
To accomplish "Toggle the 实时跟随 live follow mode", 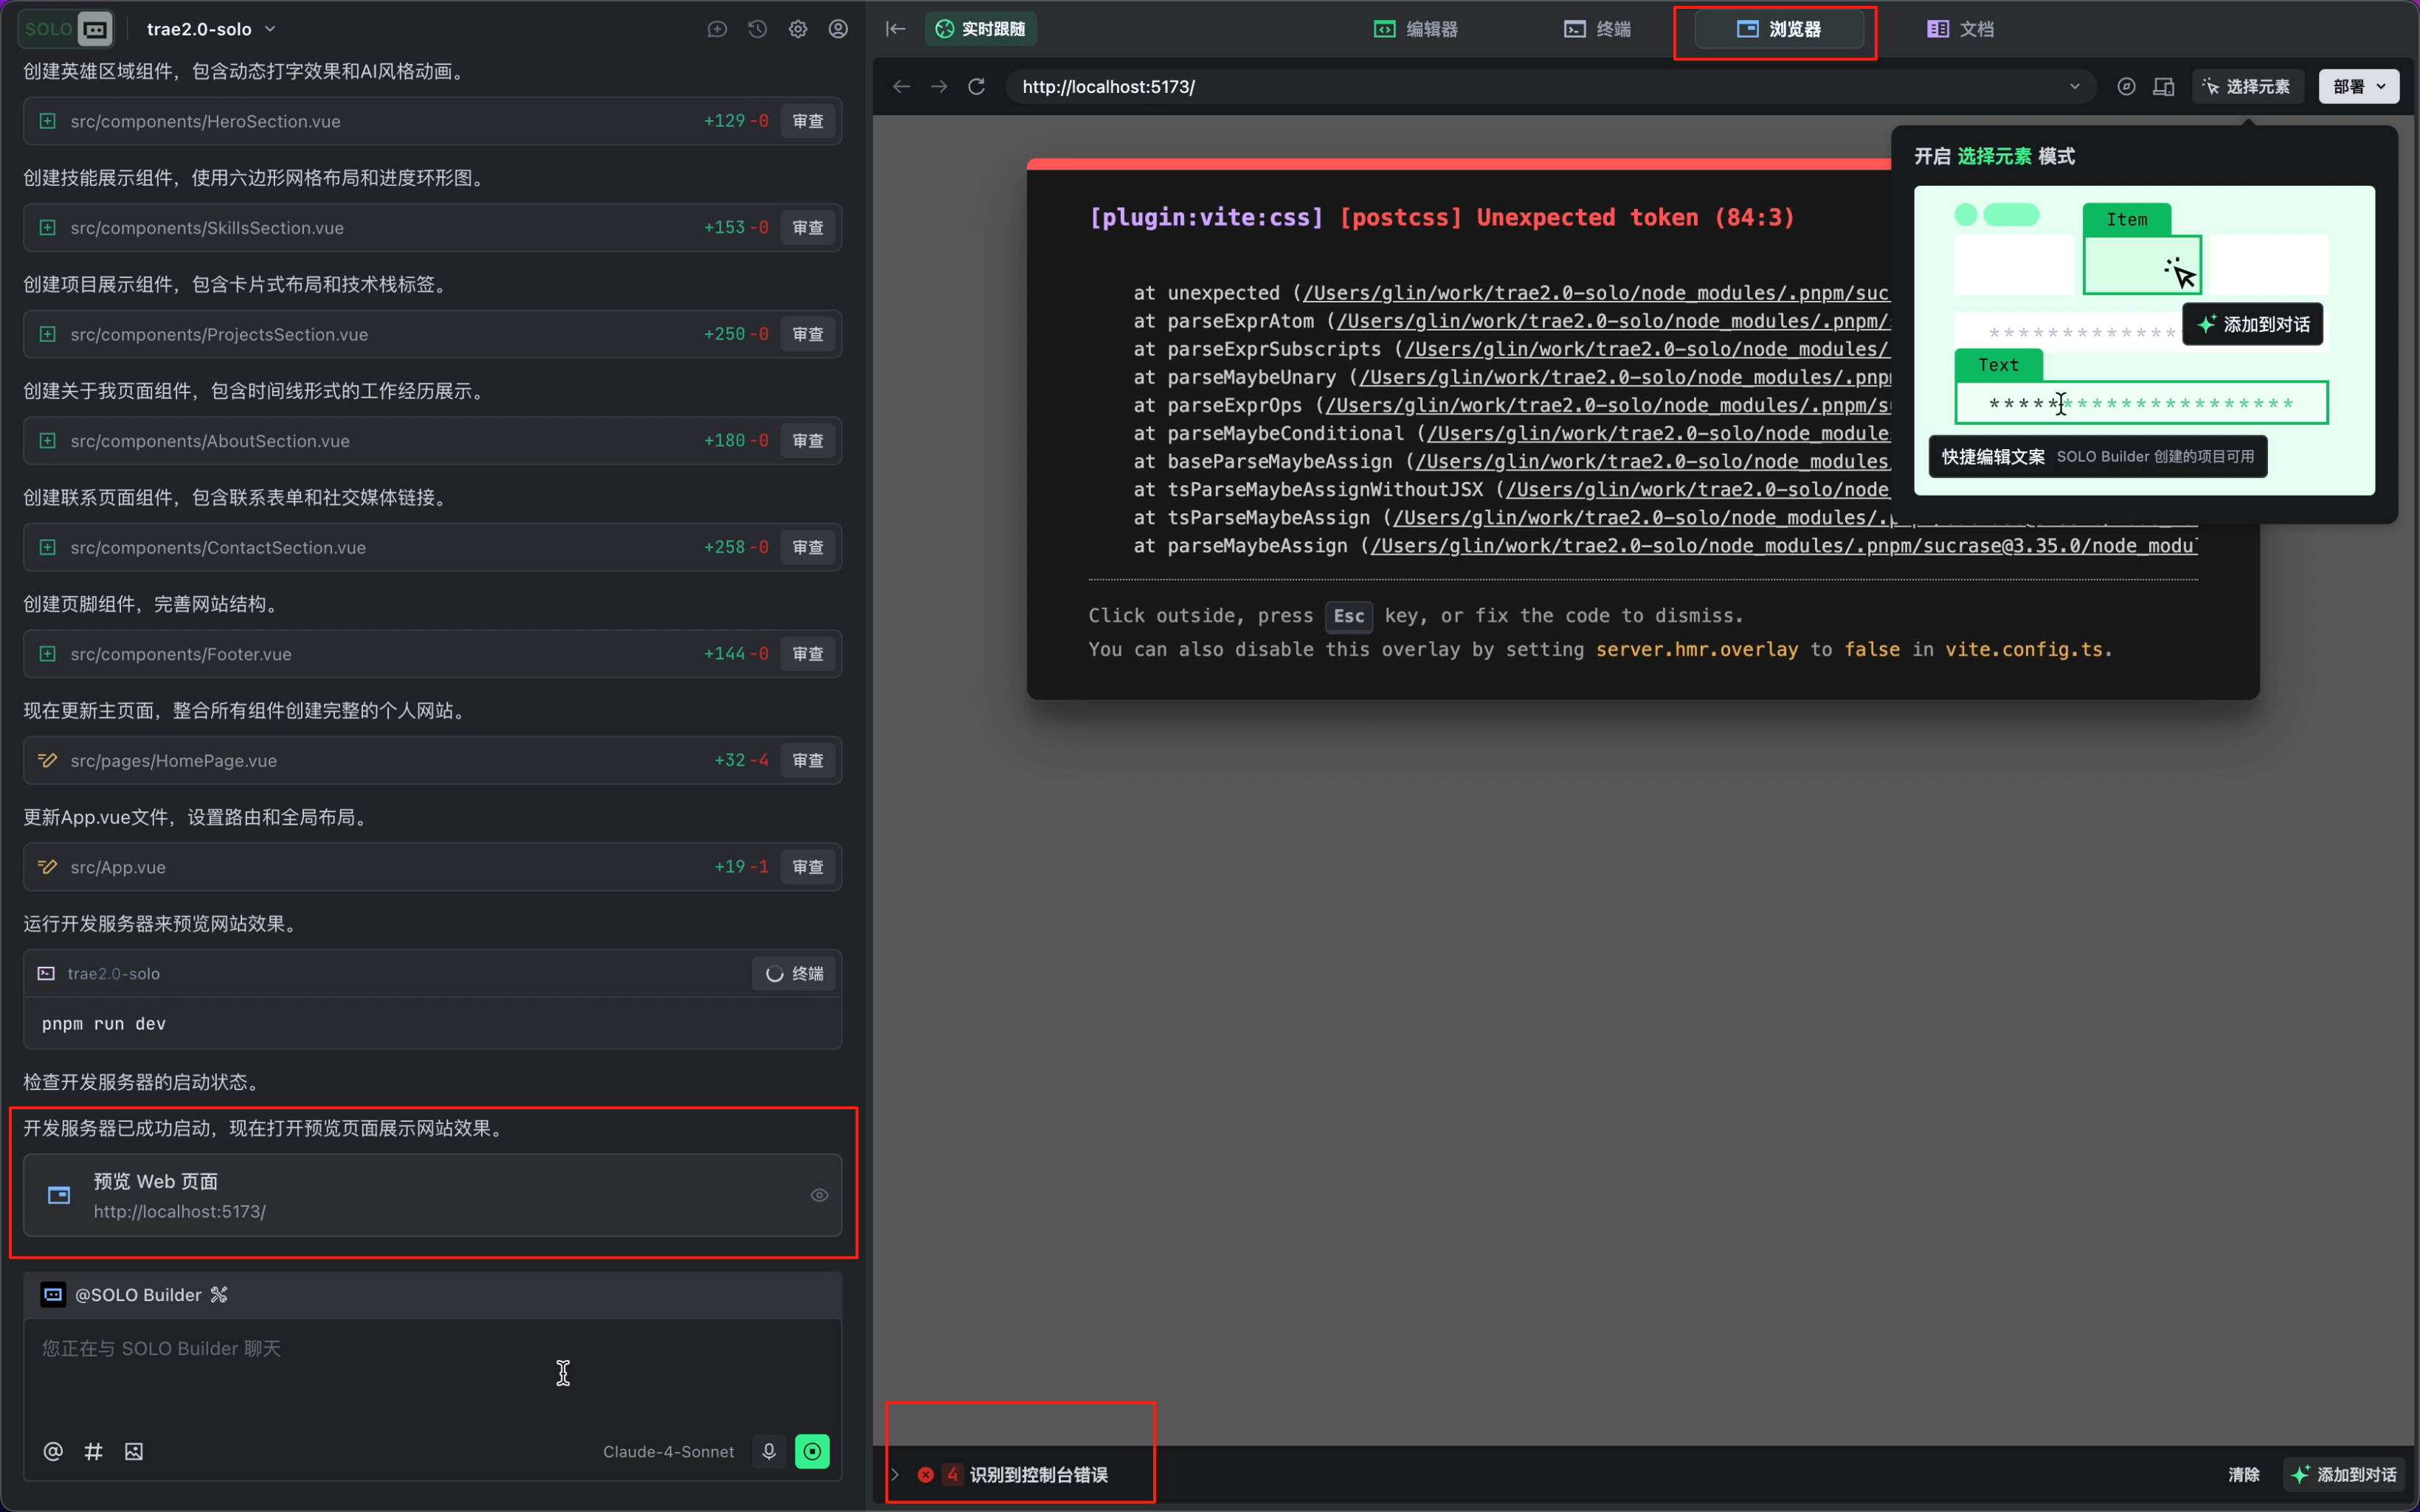I will [980, 29].
